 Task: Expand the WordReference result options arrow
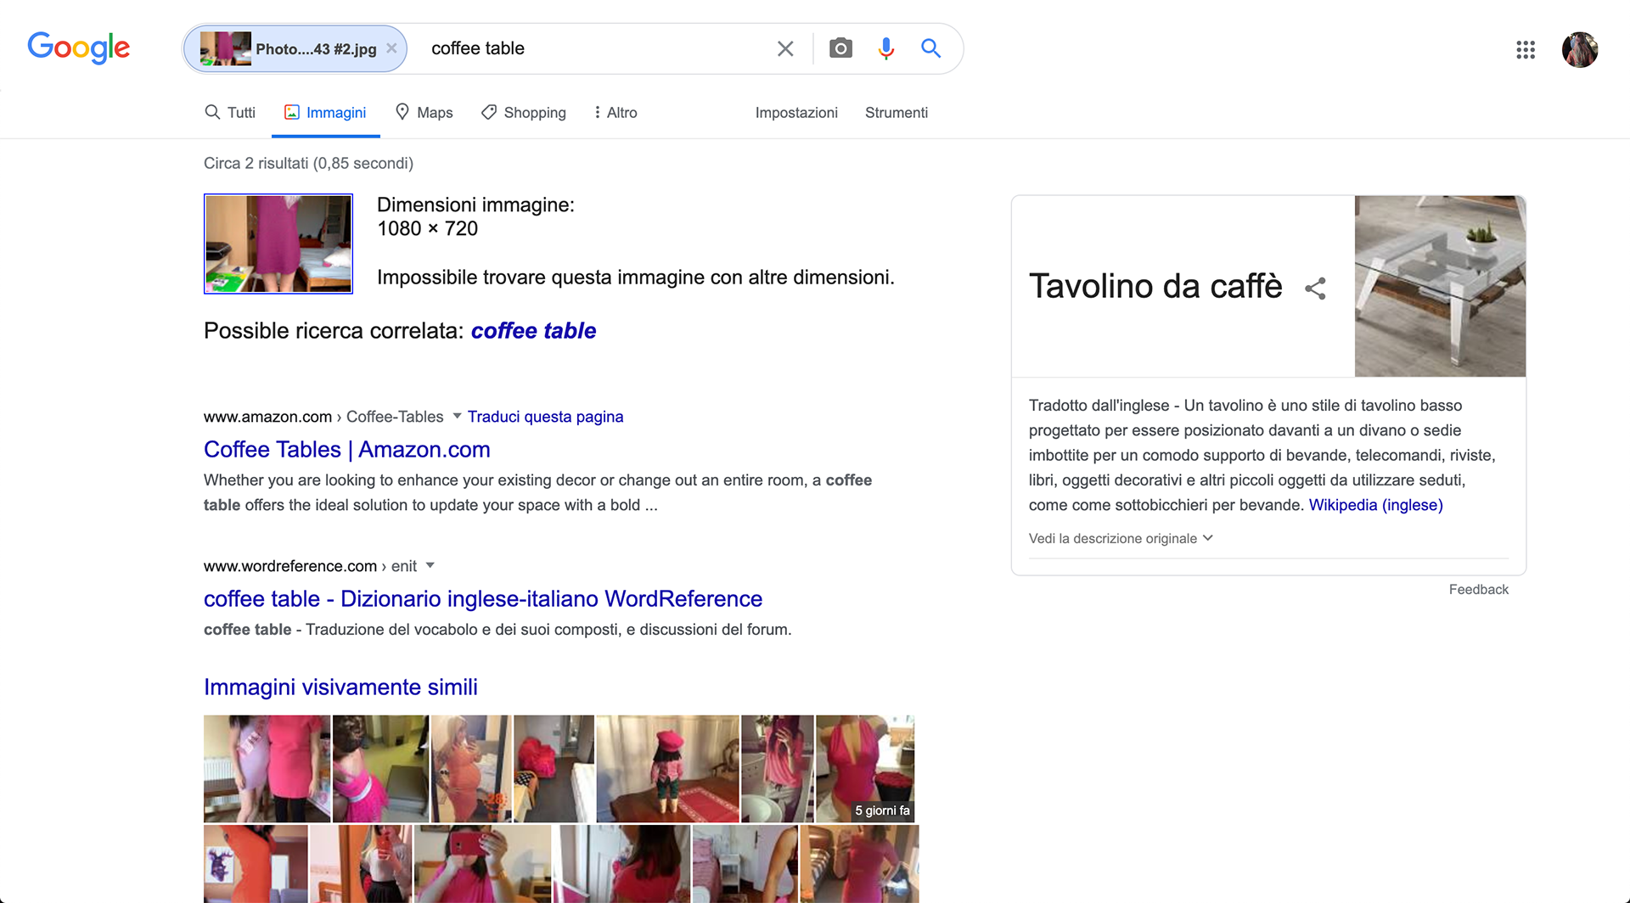pos(430,565)
